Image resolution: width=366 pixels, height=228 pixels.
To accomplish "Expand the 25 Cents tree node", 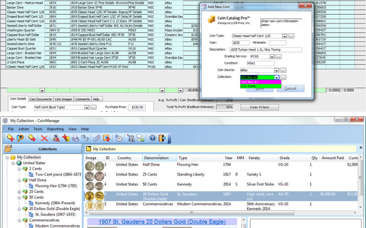I will pyautogui.click(x=19, y=192).
